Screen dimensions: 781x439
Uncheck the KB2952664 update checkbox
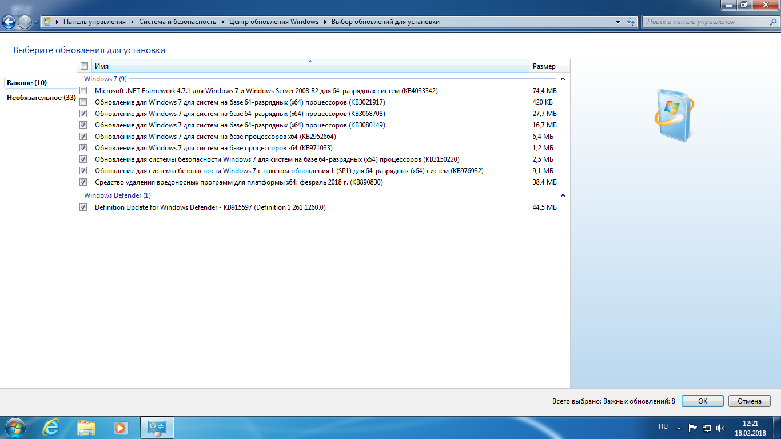[x=84, y=137]
